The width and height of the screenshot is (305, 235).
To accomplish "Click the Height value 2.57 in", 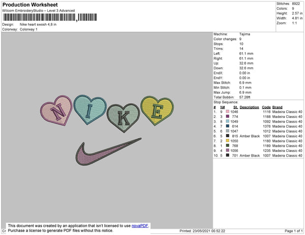I will (x=297, y=13).
